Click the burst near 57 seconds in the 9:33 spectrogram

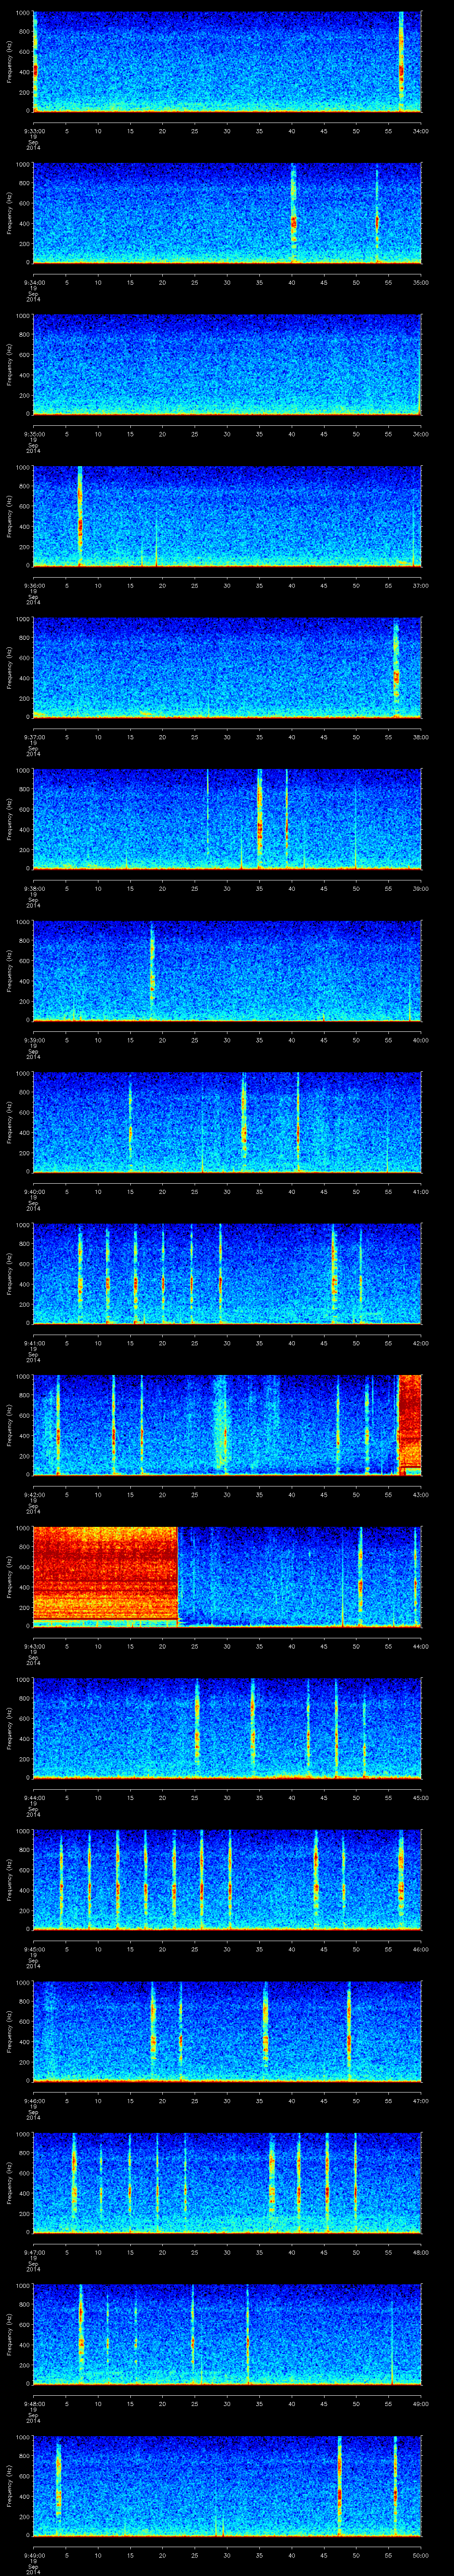[x=401, y=70]
